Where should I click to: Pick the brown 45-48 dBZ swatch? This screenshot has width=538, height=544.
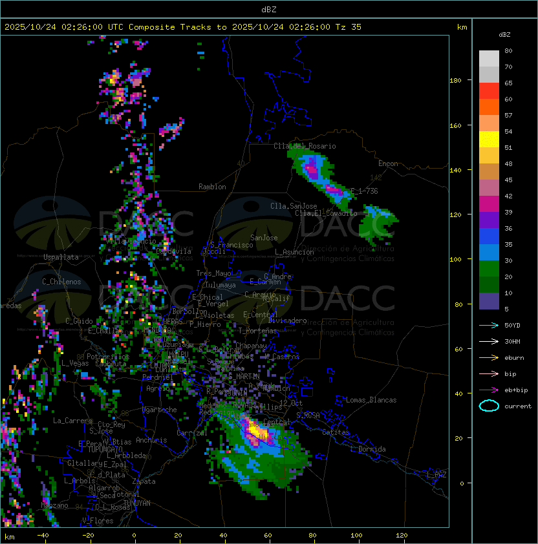489,171
